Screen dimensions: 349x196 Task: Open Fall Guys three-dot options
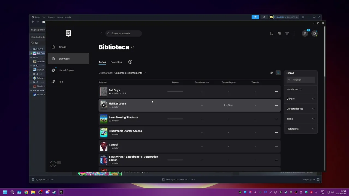[276, 92]
